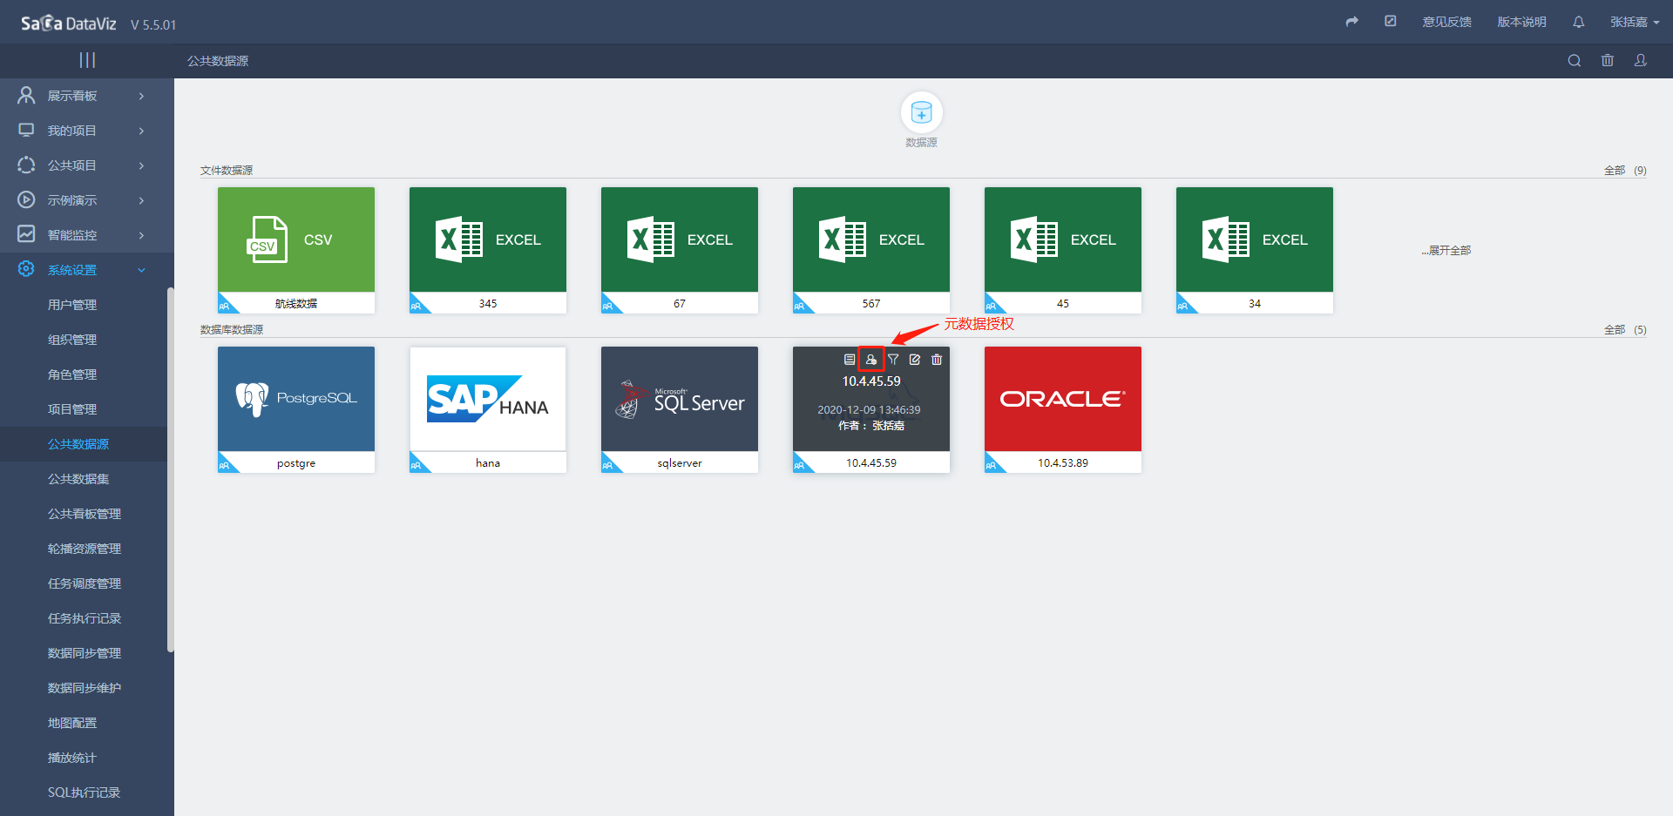Expand the 智能监控 menu chevron

pyautogui.click(x=141, y=235)
